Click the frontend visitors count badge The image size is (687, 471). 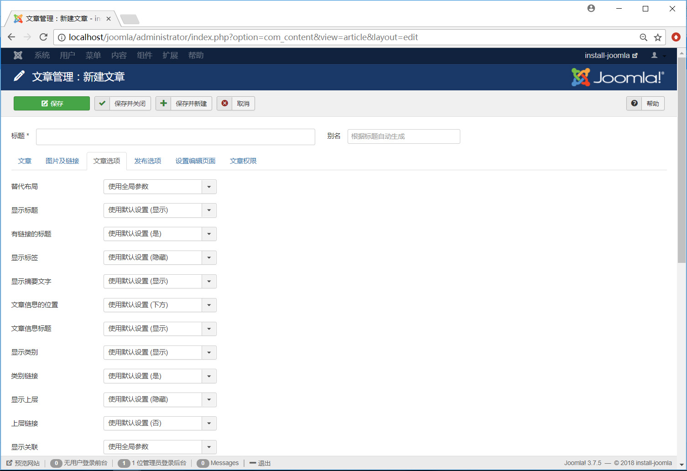[56, 463]
